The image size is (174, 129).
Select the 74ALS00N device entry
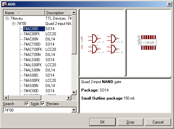[32, 70]
